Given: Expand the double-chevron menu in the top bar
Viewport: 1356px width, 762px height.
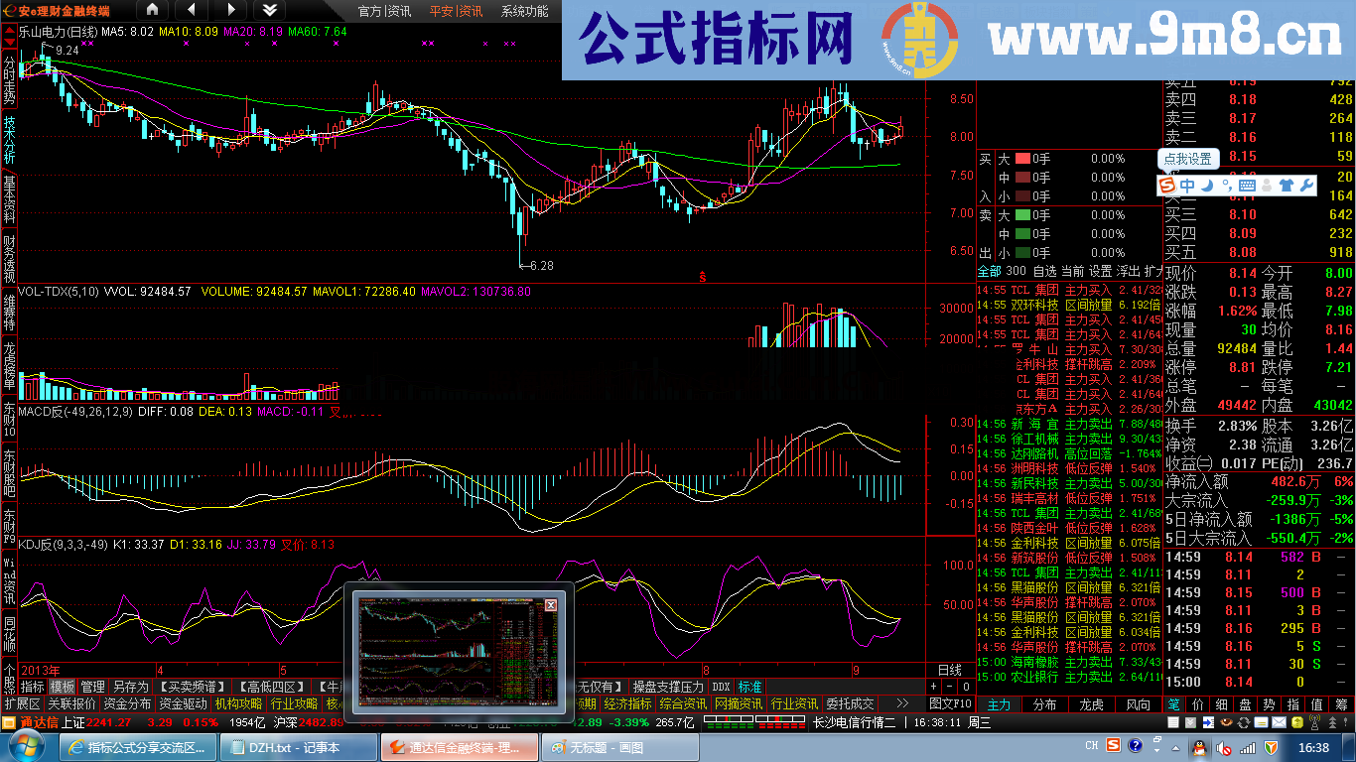Looking at the screenshot, I should pyautogui.click(x=270, y=12).
